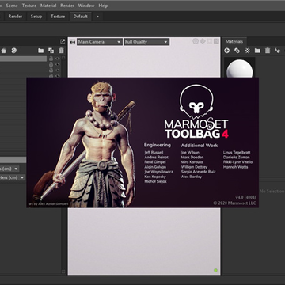Click the snowflake-style icon in Materials toolbar
This screenshot has height=285, width=285.
(x=247, y=51)
